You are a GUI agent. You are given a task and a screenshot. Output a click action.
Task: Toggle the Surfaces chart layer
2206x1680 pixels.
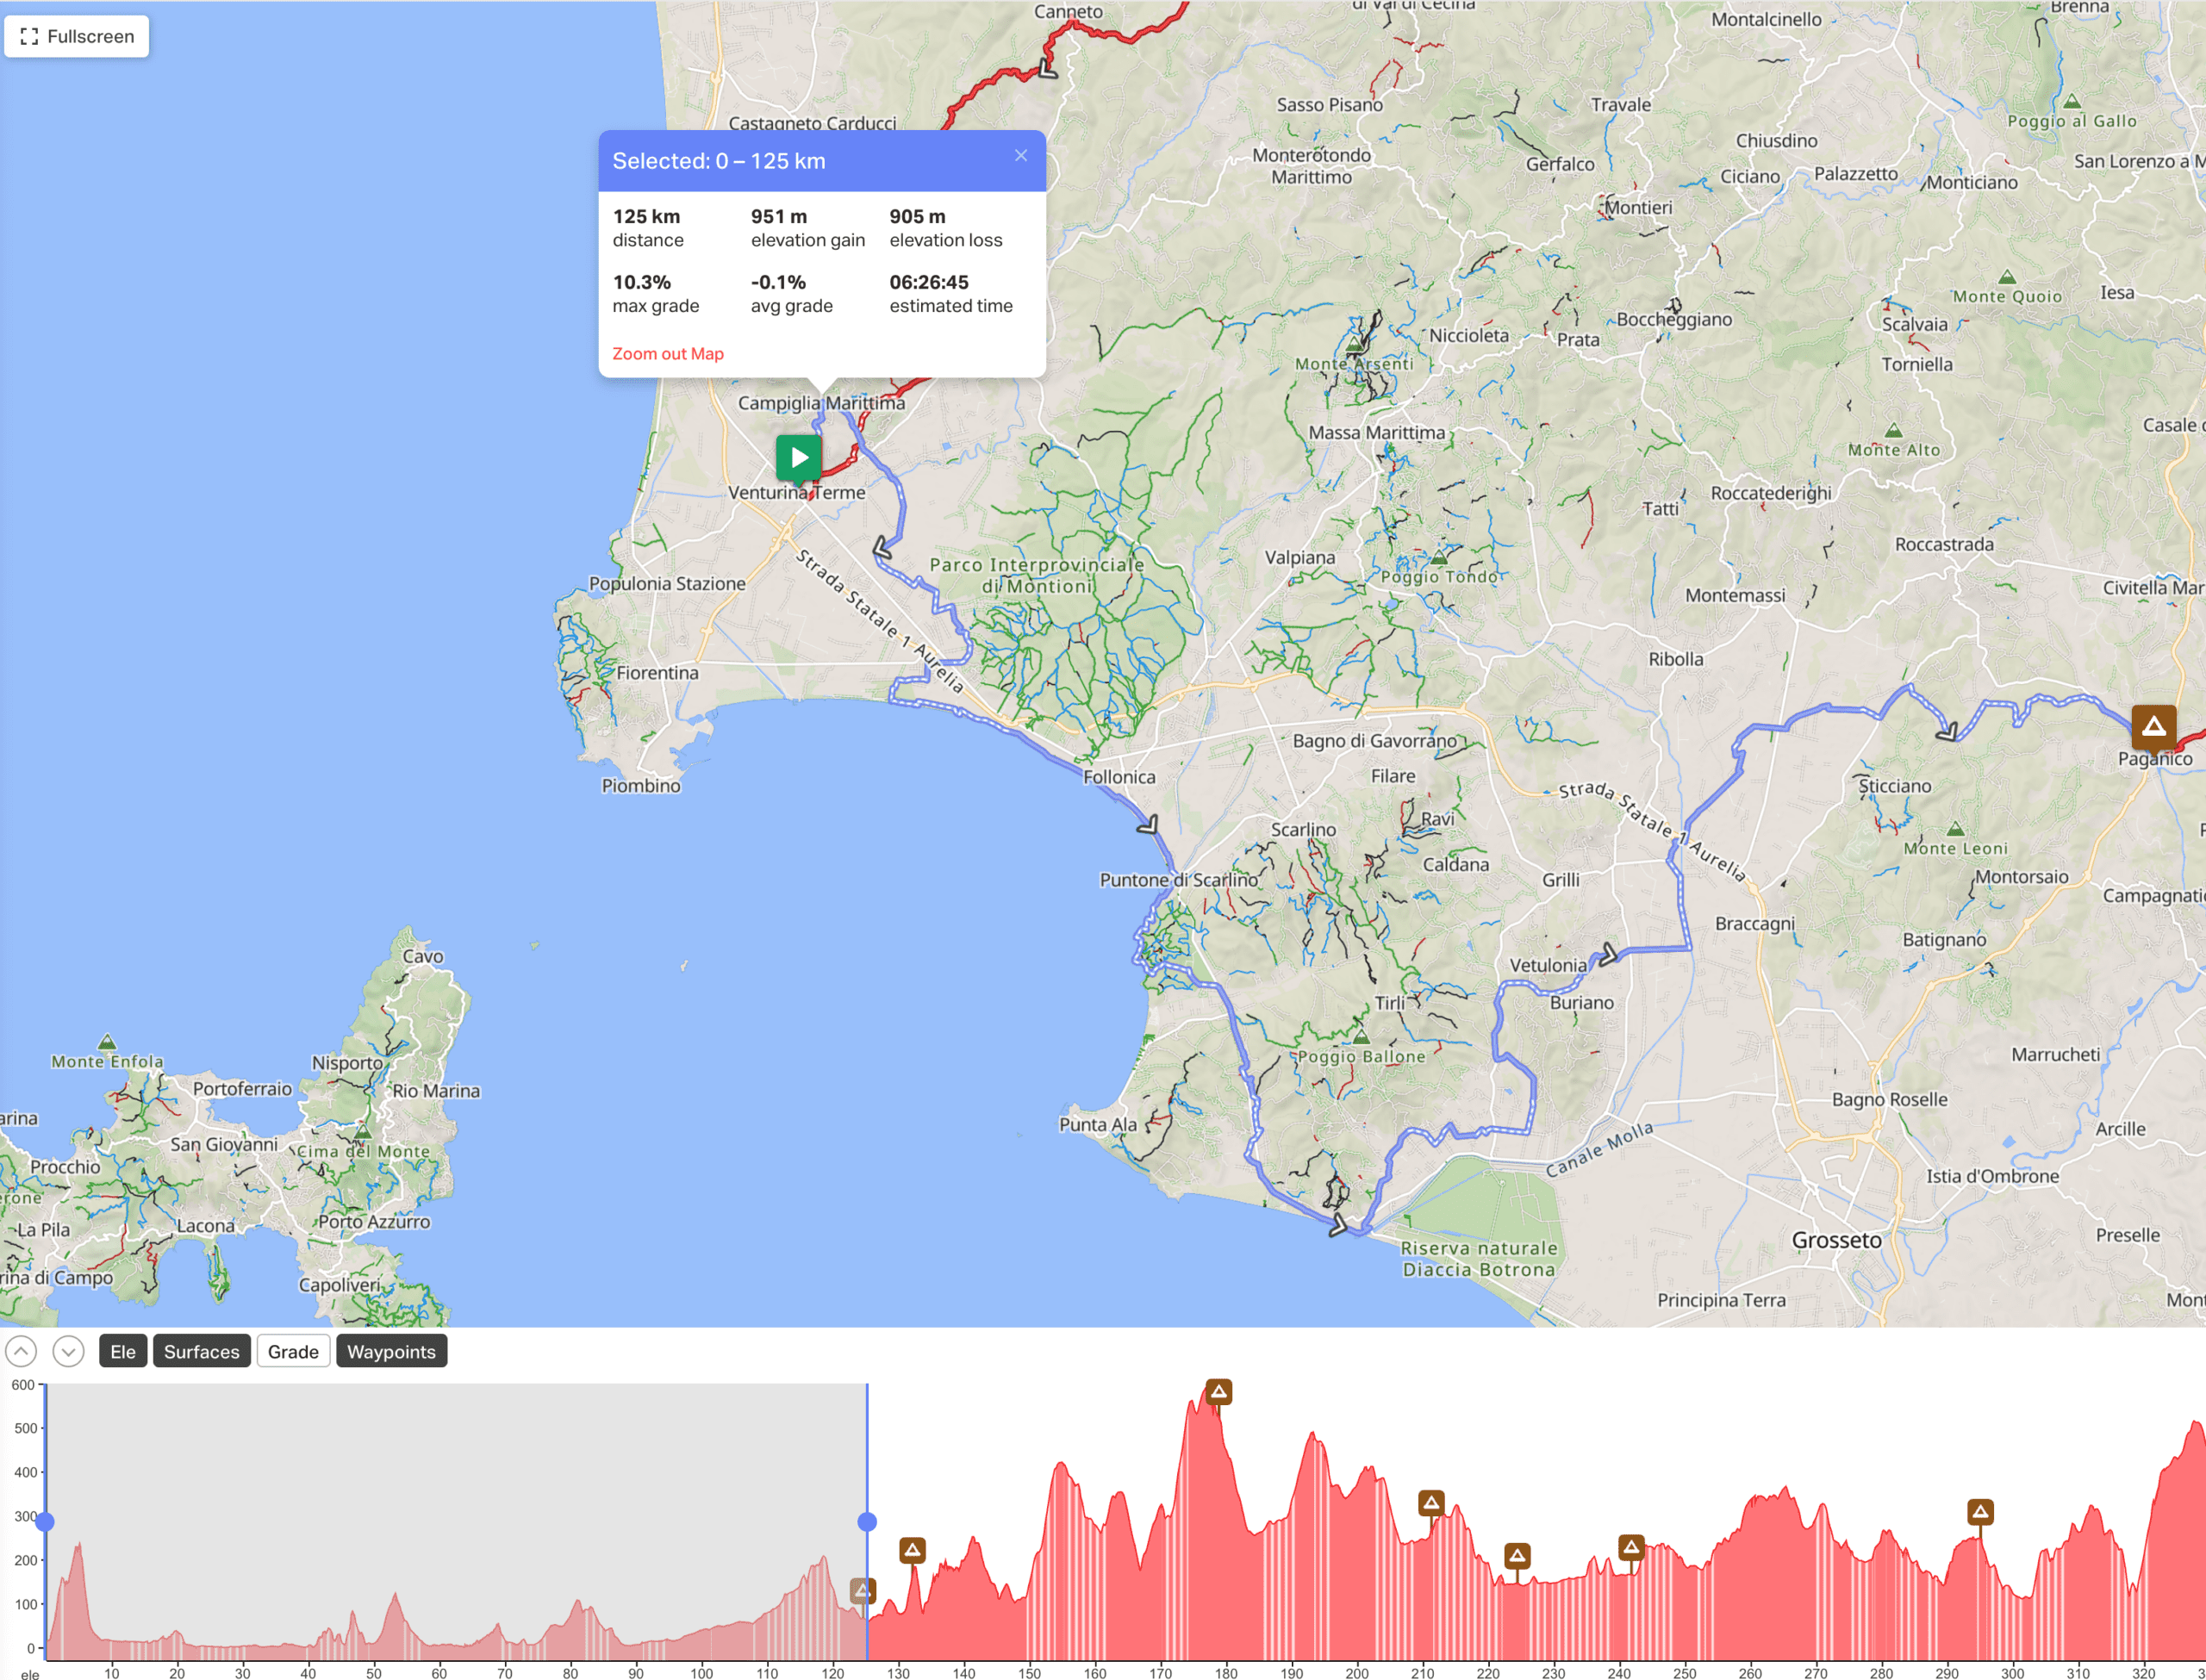click(x=201, y=1352)
